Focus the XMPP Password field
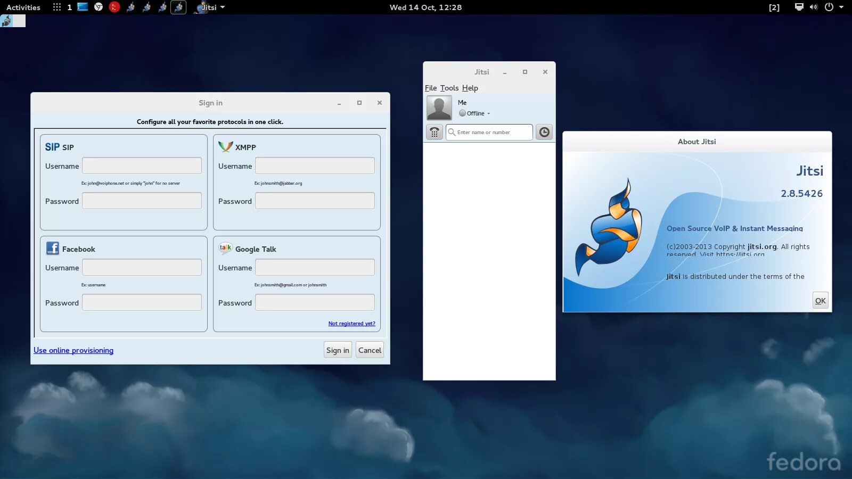 point(315,201)
